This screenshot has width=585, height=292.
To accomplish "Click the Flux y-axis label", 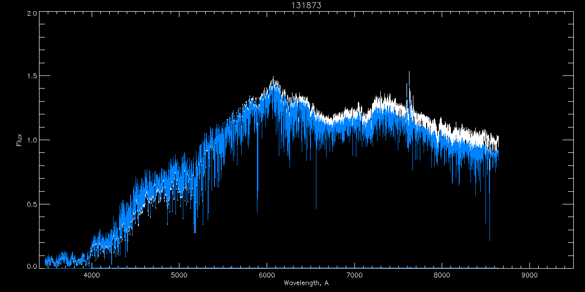I will [20, 140].
